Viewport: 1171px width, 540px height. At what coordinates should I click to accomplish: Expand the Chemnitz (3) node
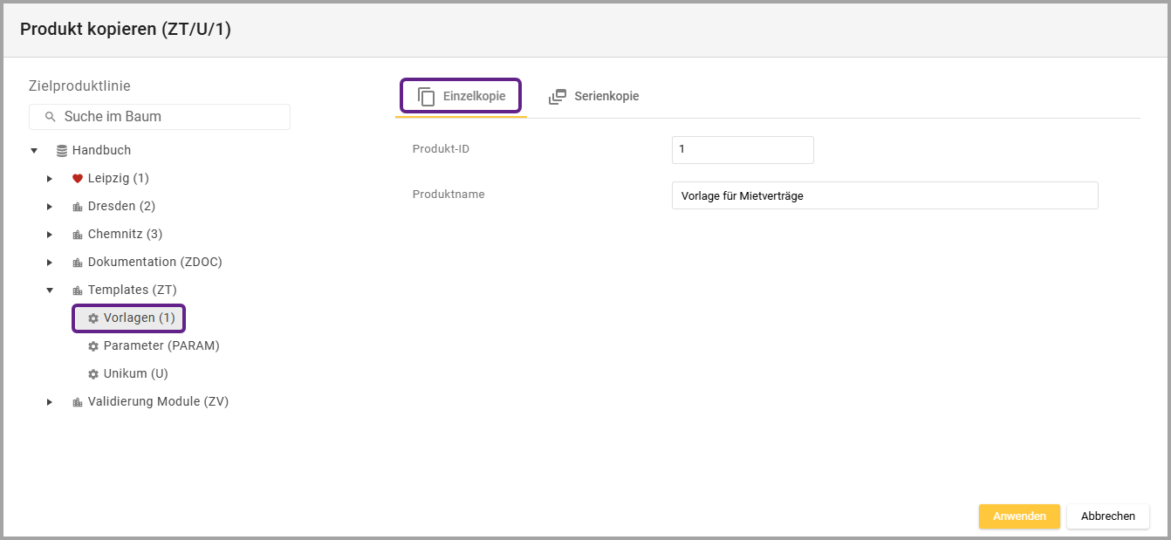click(x=50, y=235)
